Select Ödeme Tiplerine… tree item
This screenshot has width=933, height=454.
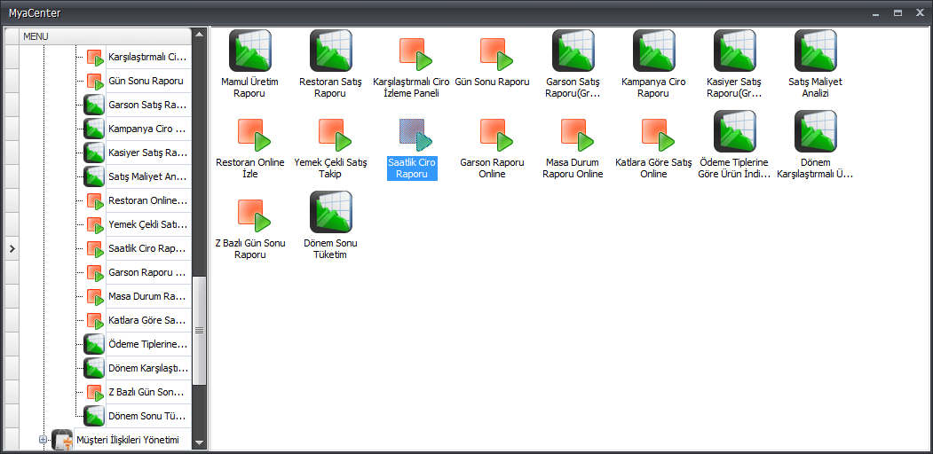click(x=148, y=344)
